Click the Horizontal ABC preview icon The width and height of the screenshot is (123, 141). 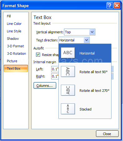68,53
